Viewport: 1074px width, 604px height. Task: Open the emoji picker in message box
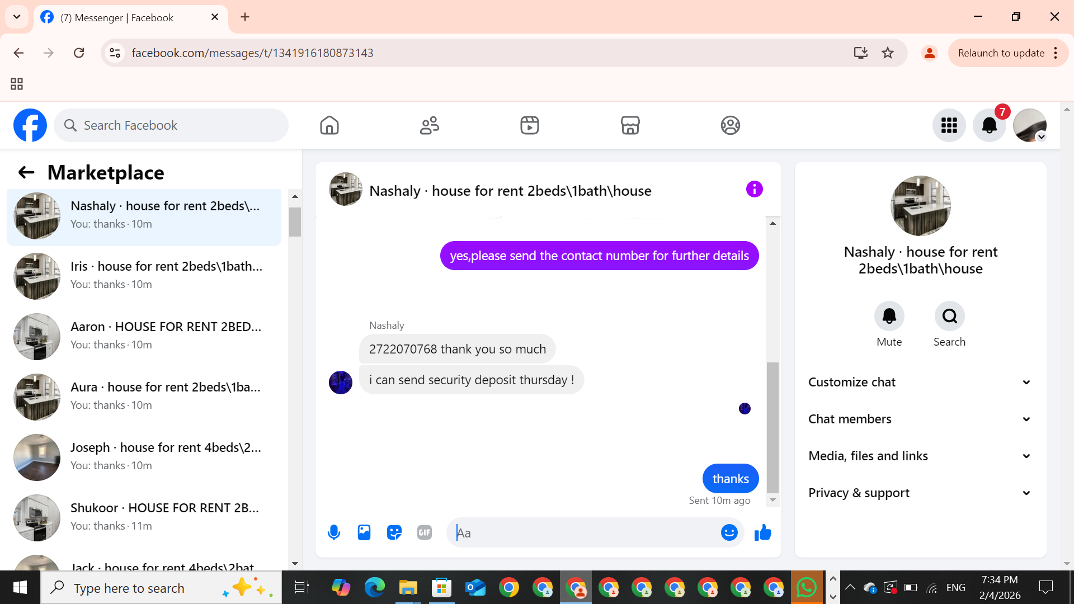click(x=729, y=532)
